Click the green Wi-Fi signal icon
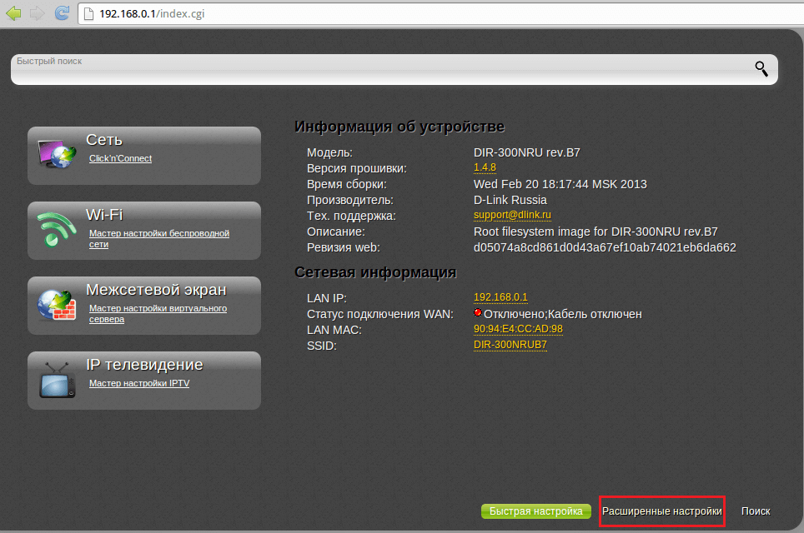Image resolution: width=804 pixels, height=533 pixels. pos(57,230)
